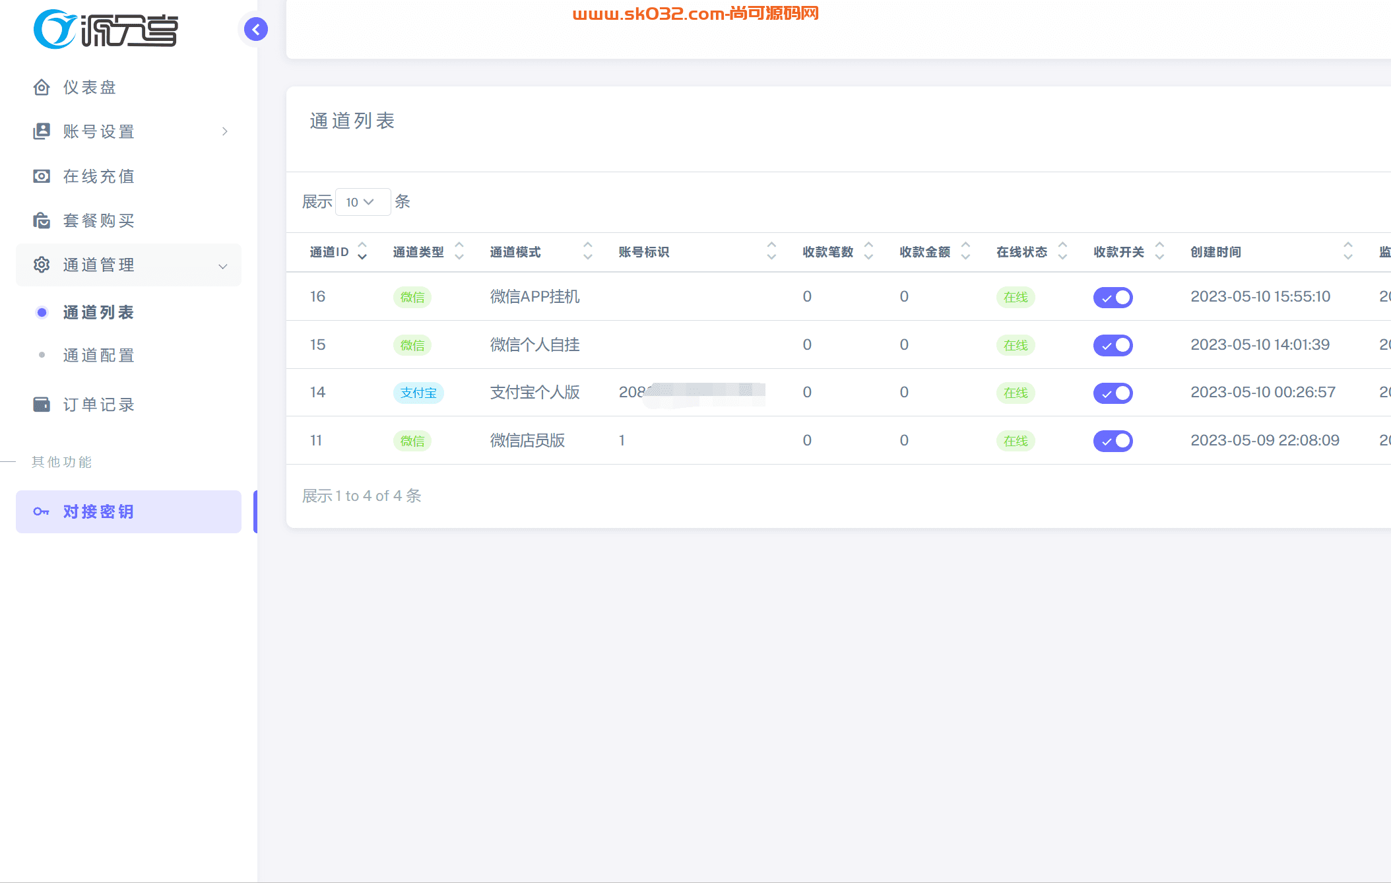Expand 账号设置 with its chevron
The image size is (1391, 883).
[225, 131]
